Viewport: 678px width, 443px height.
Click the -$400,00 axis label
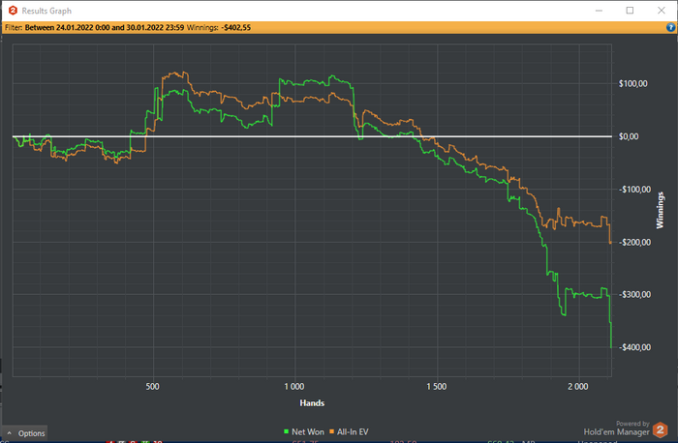click(x=634, y=347)
